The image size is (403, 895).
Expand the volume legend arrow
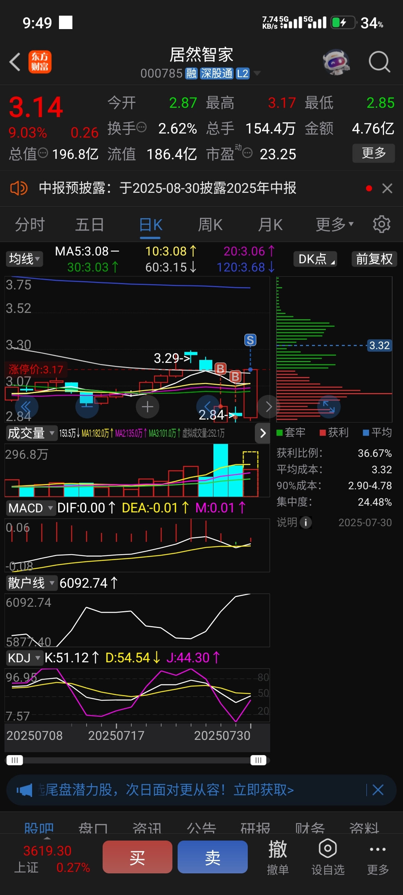263,433
